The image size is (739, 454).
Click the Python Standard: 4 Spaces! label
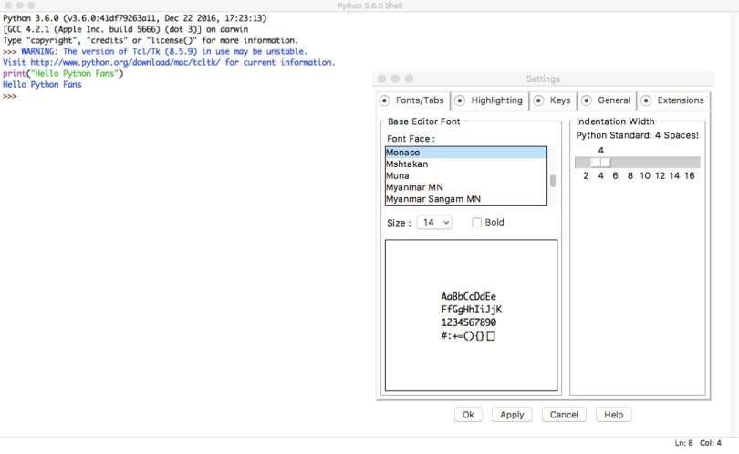tap(637, 135)
